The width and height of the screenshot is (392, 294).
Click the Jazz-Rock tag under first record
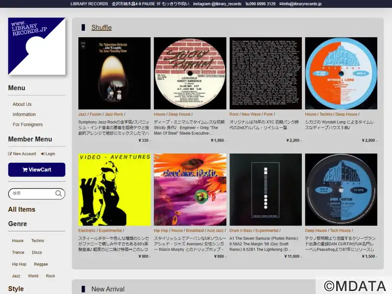click(x=114, y=114)
